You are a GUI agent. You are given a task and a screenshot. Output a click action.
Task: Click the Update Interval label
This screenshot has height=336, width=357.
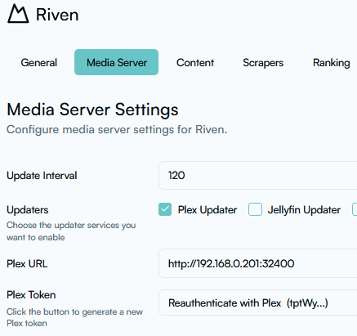[x=42, y=176]
